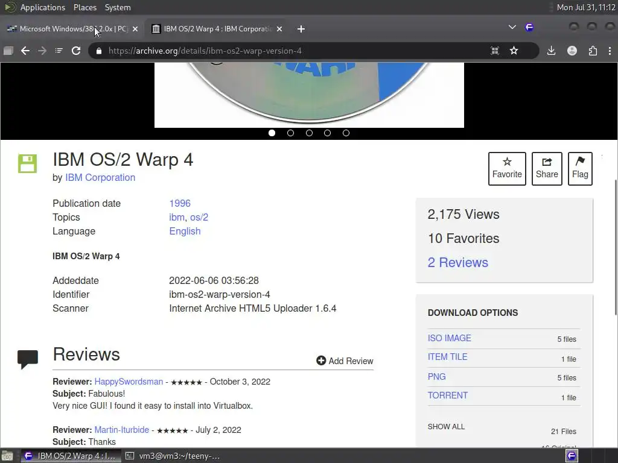
Task: Open a new browser tab
Action: 301,29
